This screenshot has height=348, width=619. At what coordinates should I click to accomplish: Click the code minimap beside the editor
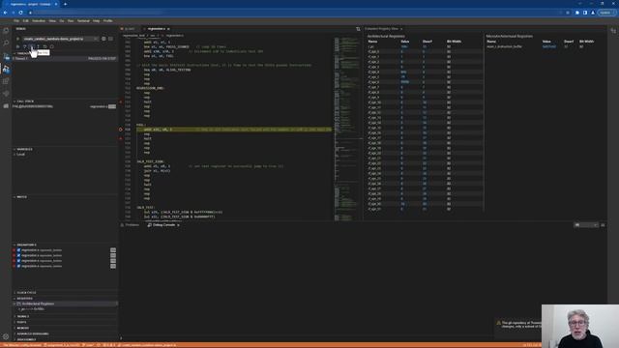coord(347,129)
